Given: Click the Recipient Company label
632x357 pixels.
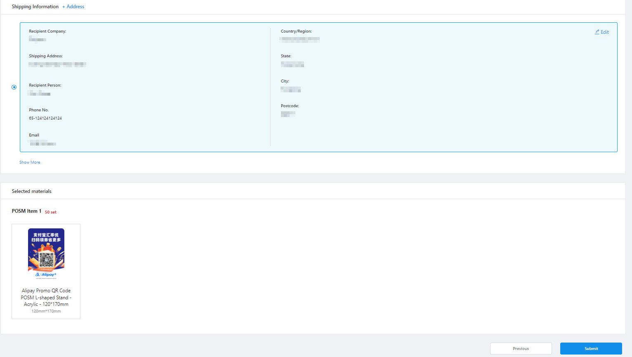Looking at the screenshot, I should 47,31.
